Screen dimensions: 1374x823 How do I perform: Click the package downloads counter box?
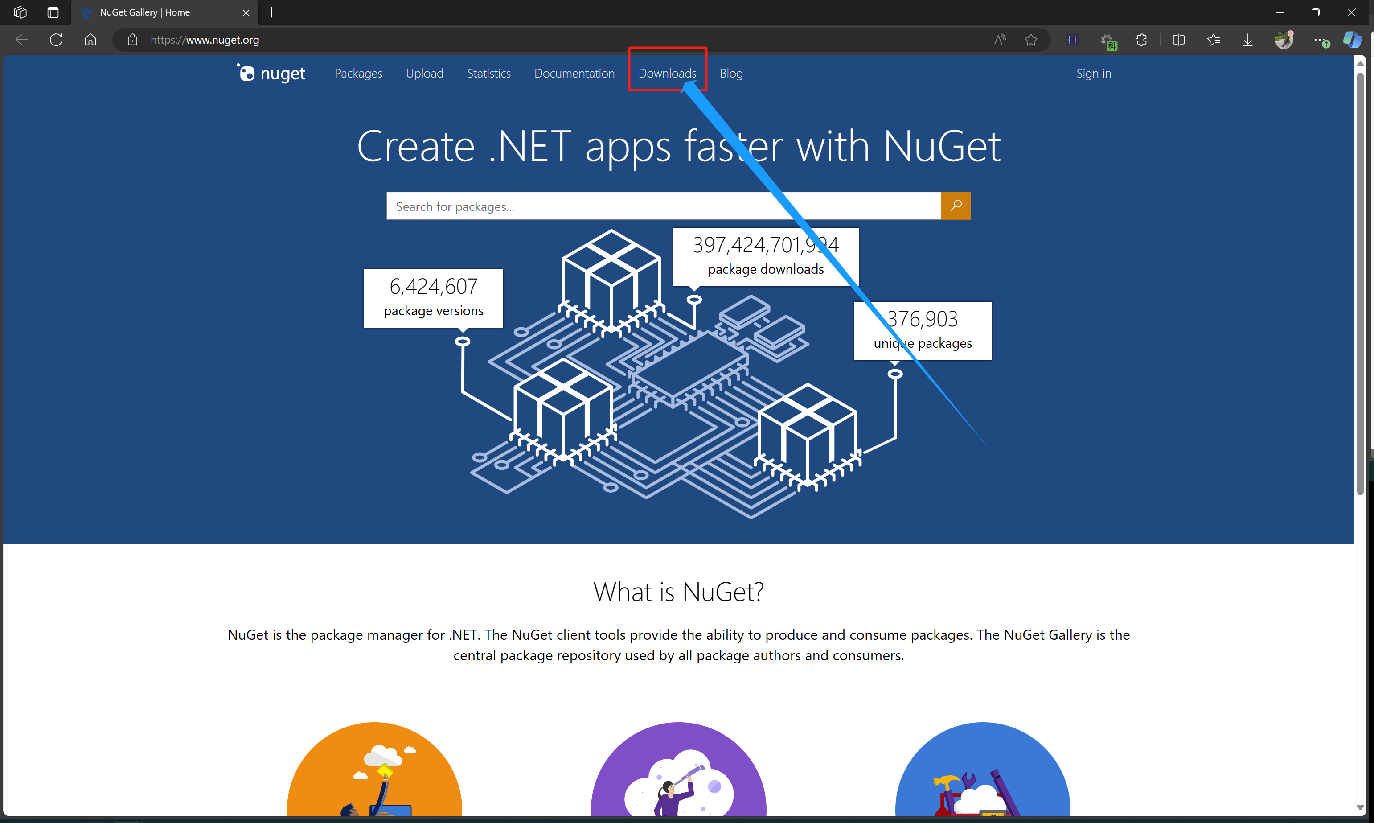pos(766,257)
